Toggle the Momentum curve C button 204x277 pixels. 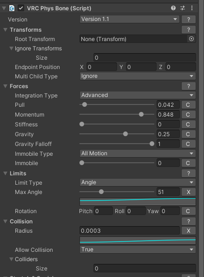[x=189, y=114]
